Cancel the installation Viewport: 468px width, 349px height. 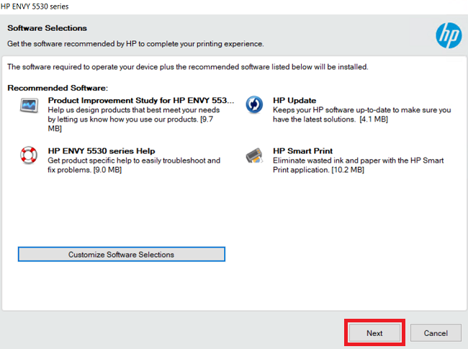point(436,333)
